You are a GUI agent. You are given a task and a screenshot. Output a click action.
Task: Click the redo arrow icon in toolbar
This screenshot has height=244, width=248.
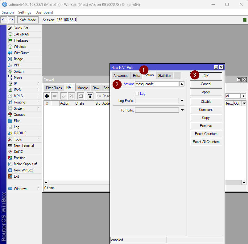[x=11, y=20]
